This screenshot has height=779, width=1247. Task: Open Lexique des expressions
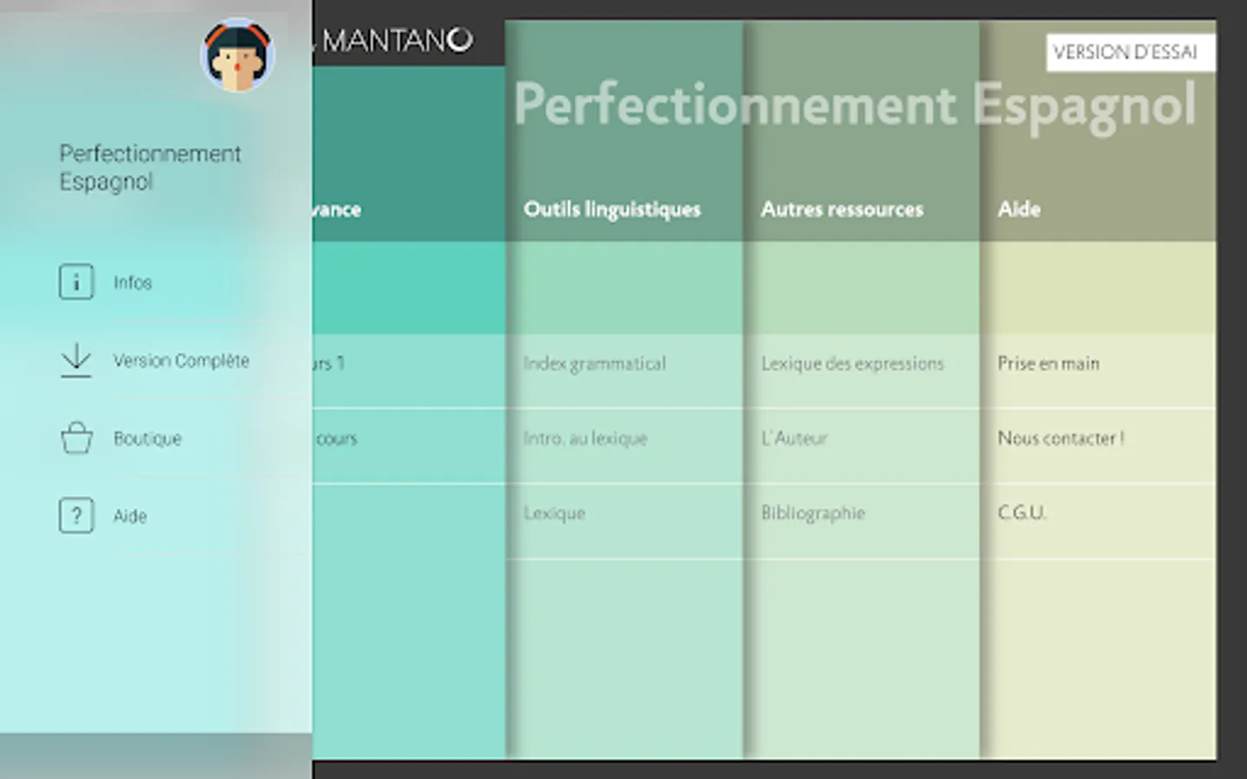click(x=852, y=364)
